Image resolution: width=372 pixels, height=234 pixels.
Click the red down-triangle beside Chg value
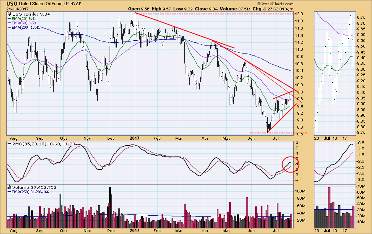(292, 9)
